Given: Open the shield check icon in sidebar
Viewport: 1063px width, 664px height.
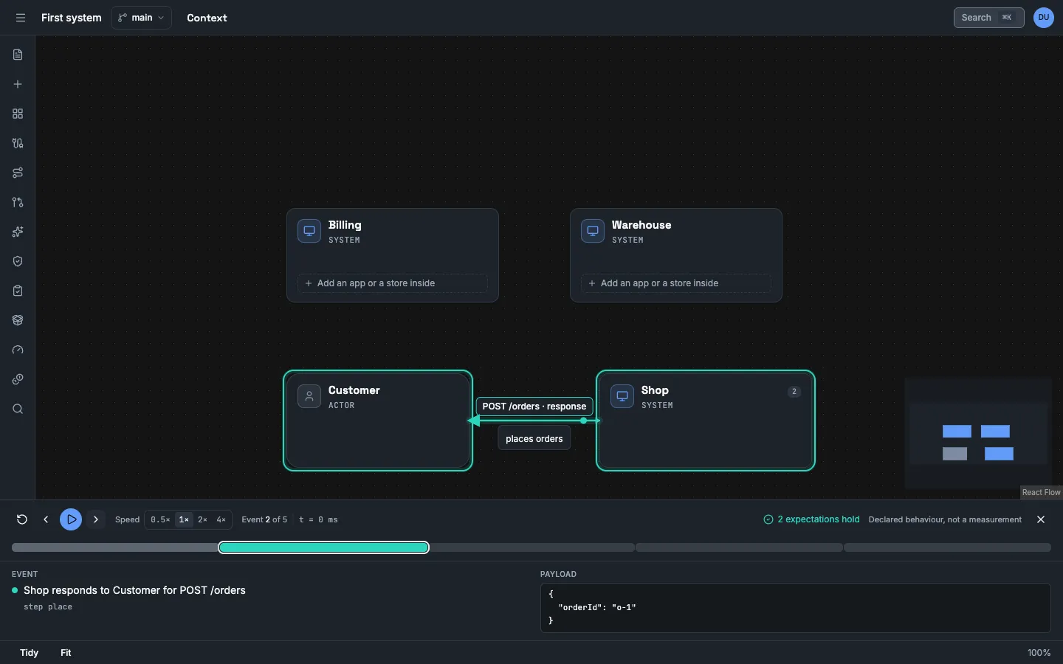Looking at the screenshot, I should point(18,261).
